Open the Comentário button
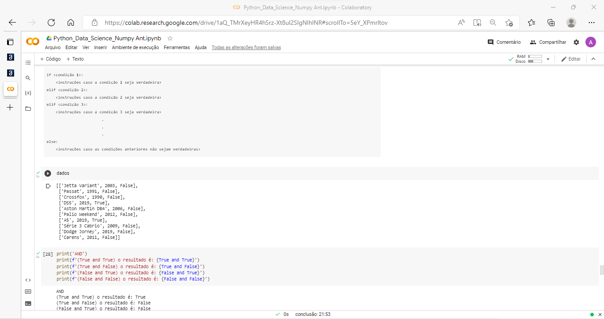The height and width of the screenshot is (319, 604). point(504,42)
